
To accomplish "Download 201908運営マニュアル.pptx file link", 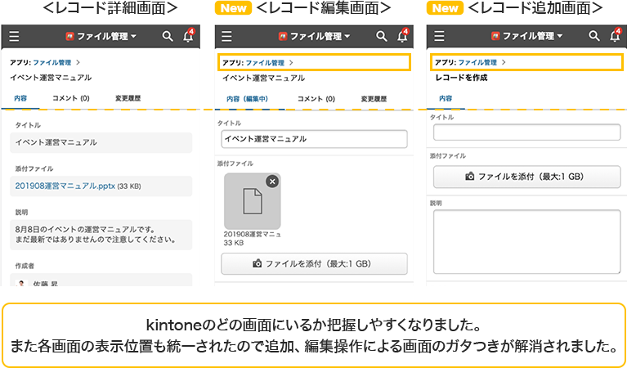I will tap(65, 186).
